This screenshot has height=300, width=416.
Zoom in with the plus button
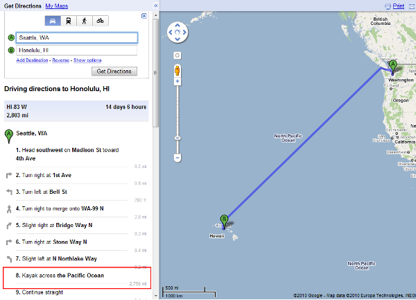[x=177, y=81]
